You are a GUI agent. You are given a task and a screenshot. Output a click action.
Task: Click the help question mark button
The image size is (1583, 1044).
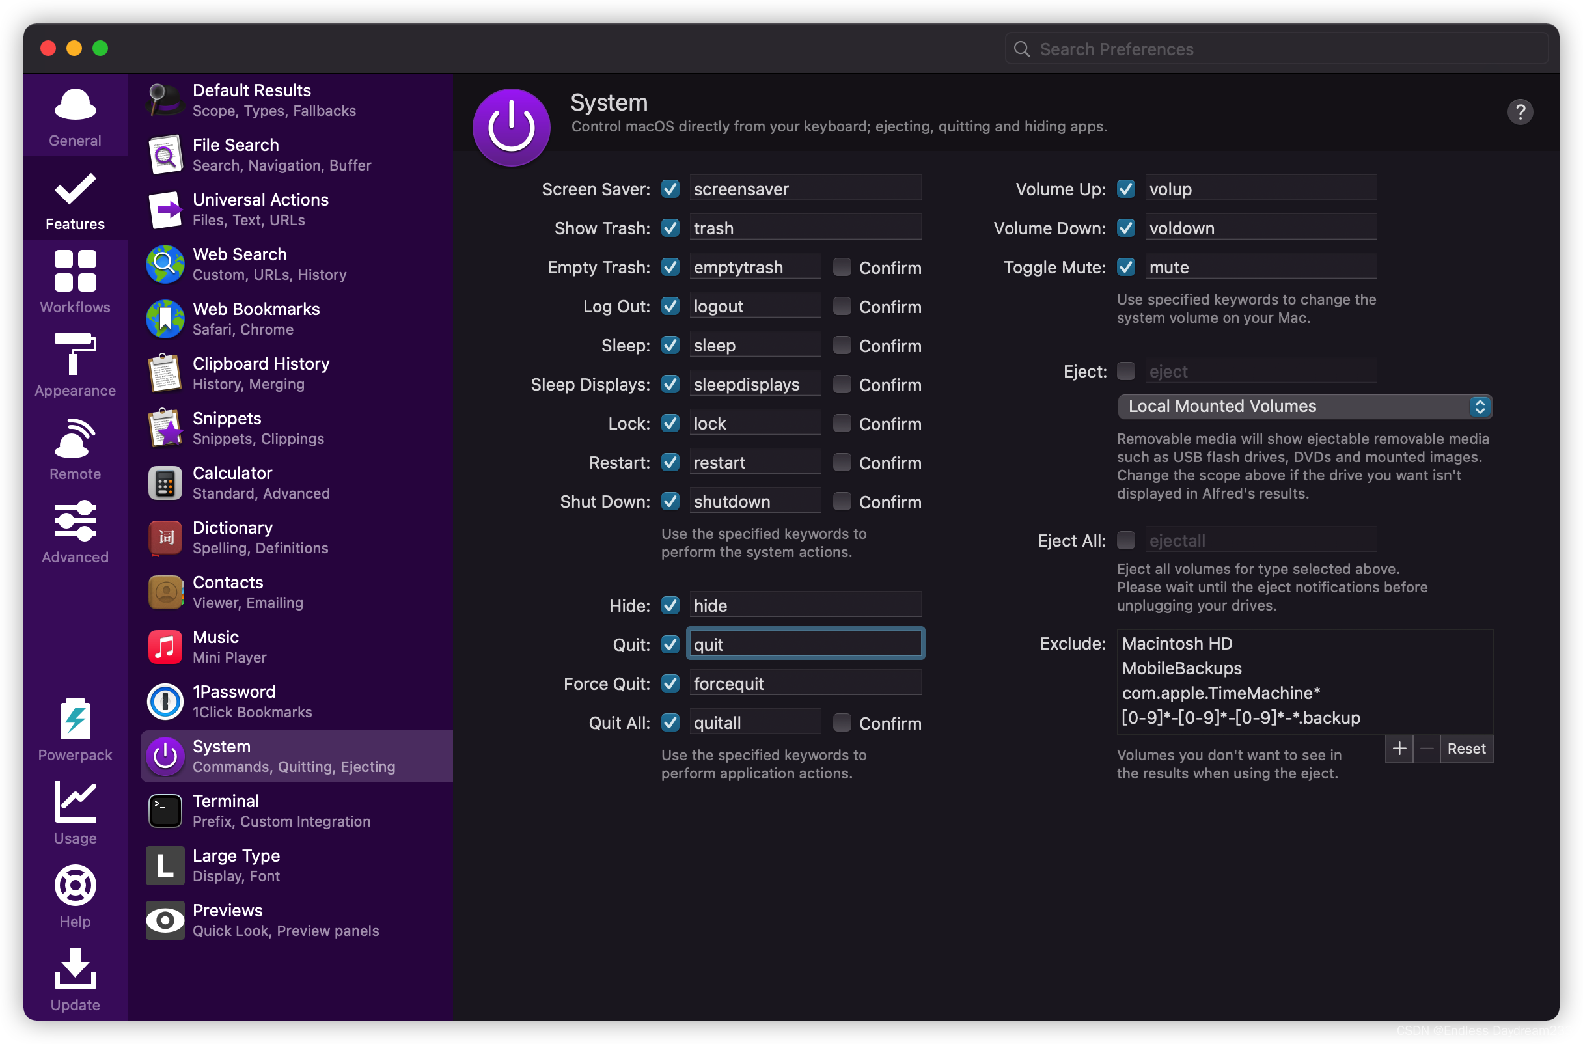click(1520, 112)
